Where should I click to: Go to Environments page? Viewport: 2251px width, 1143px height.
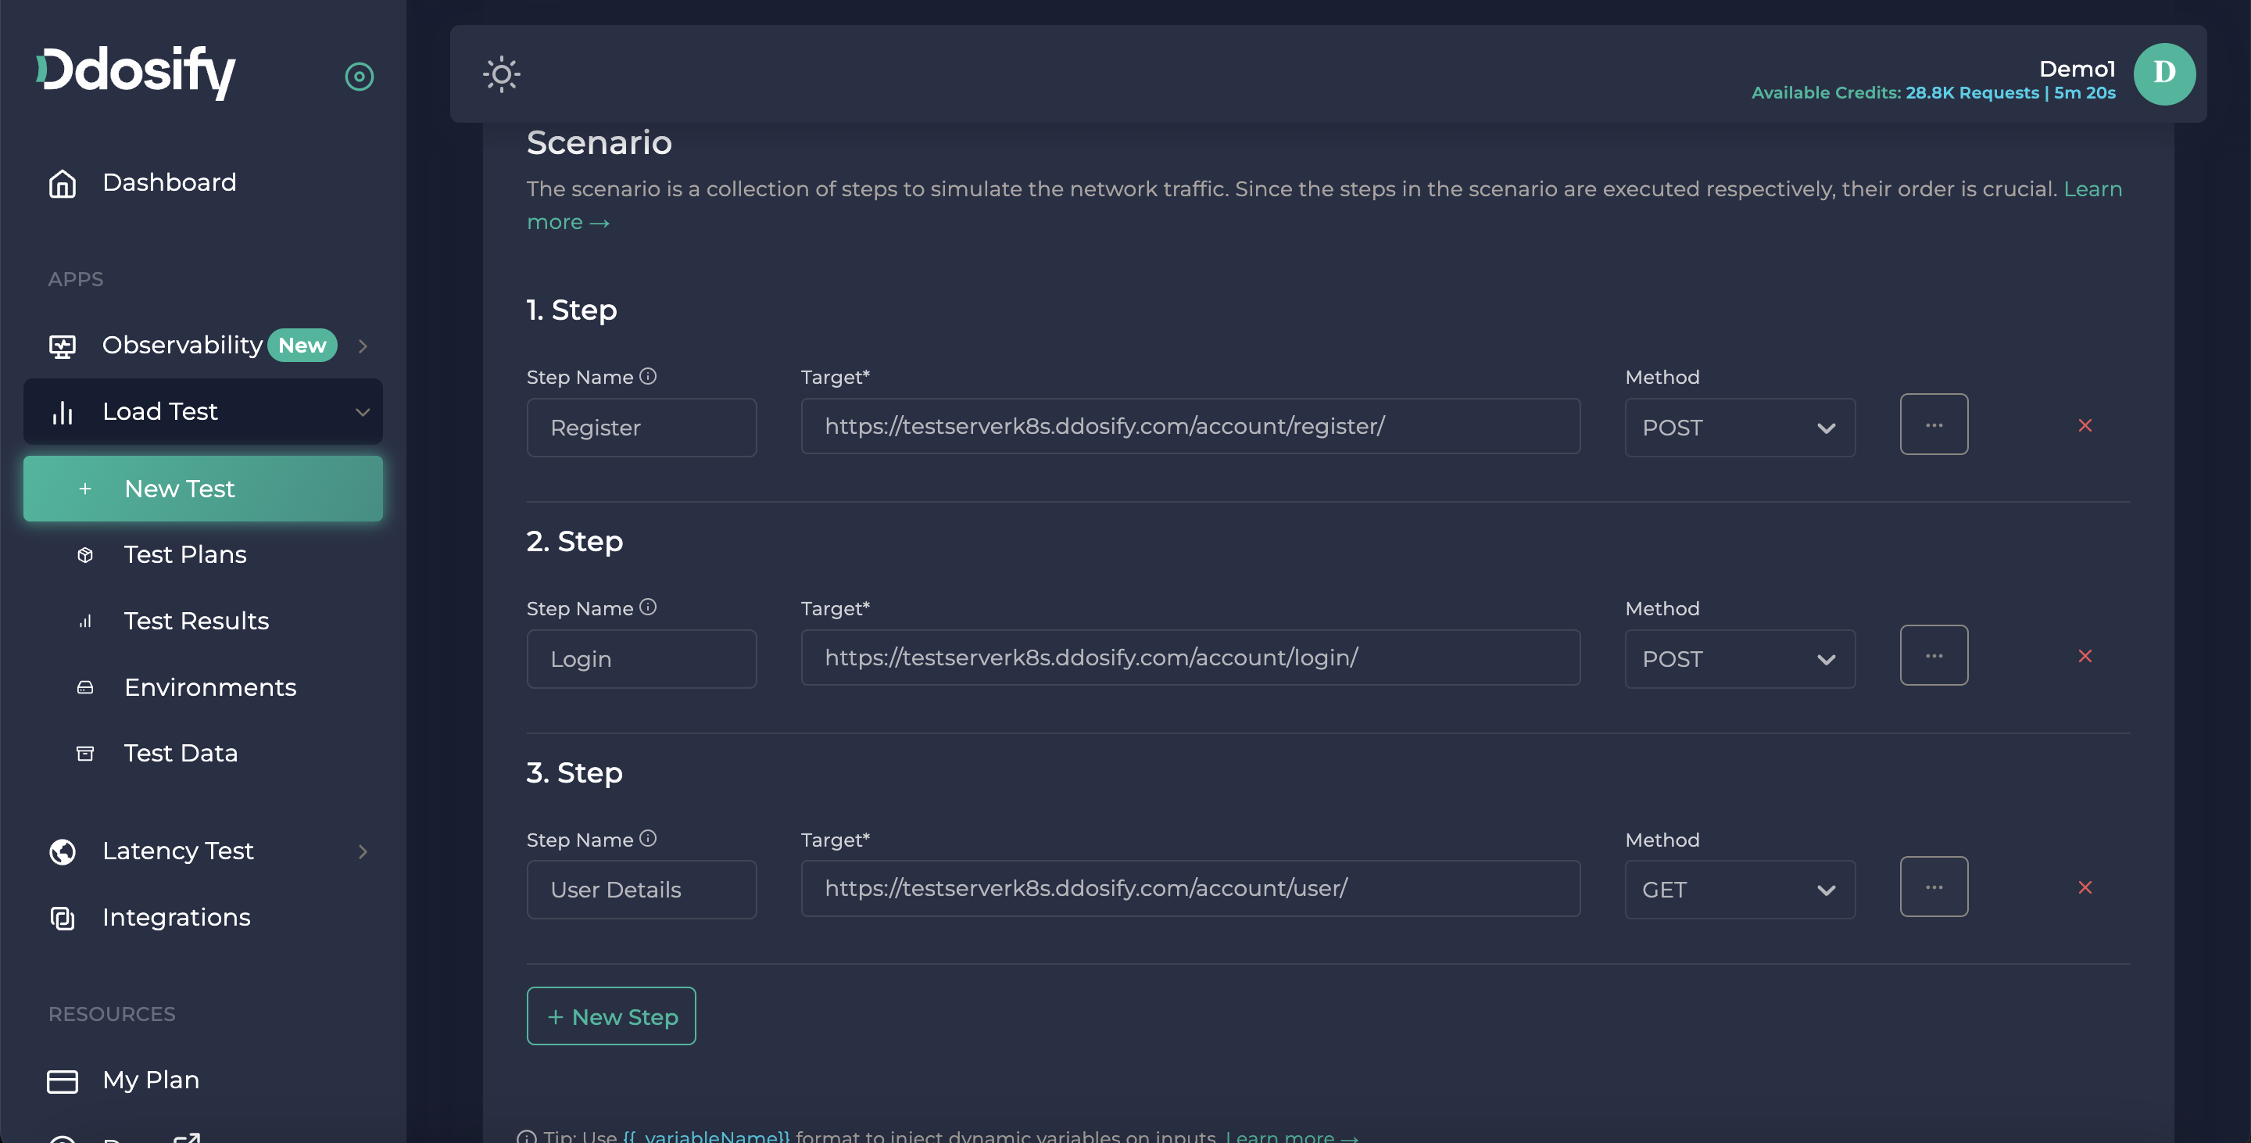click(x=209, y=688)
